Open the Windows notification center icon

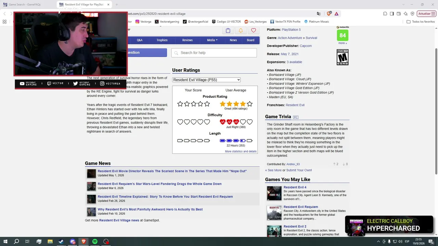(431, 242)
